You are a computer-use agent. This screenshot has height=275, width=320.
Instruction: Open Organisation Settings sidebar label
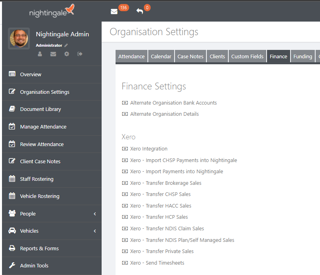[45, 92]
